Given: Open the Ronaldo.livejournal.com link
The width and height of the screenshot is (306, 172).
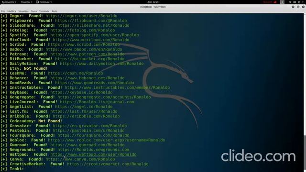Looking at the screenshot, I should [97, 102].
